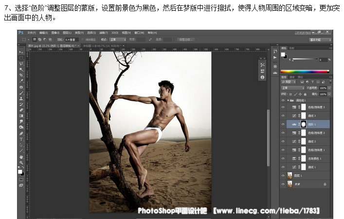Open the Adjustments panel sun icon
The image size is (344, 219).
[275, 66]
